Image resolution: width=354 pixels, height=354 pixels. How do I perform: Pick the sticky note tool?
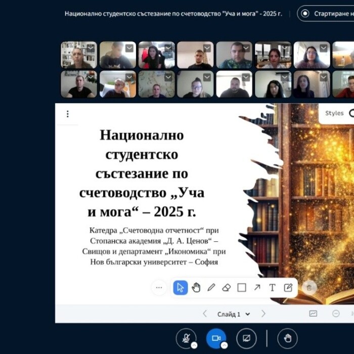coord(288,288)
